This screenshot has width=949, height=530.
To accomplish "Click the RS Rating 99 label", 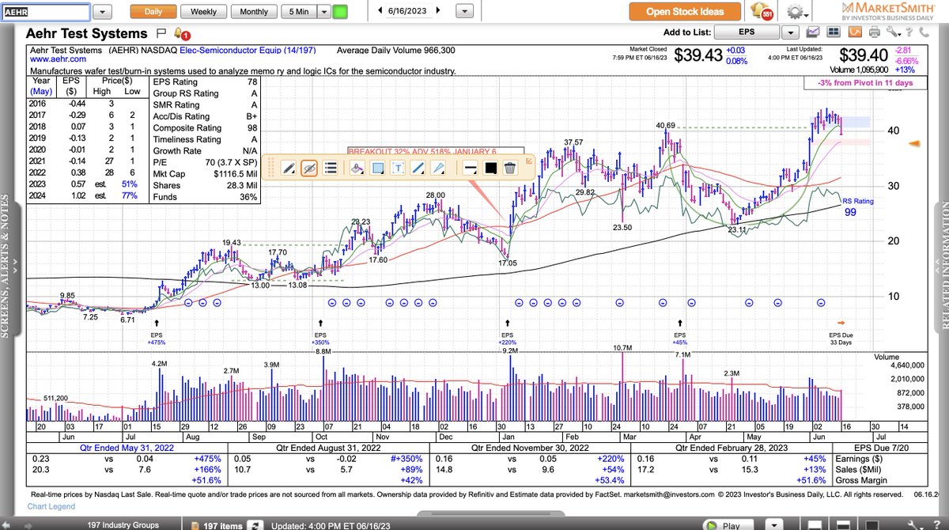I will [858, 207].
